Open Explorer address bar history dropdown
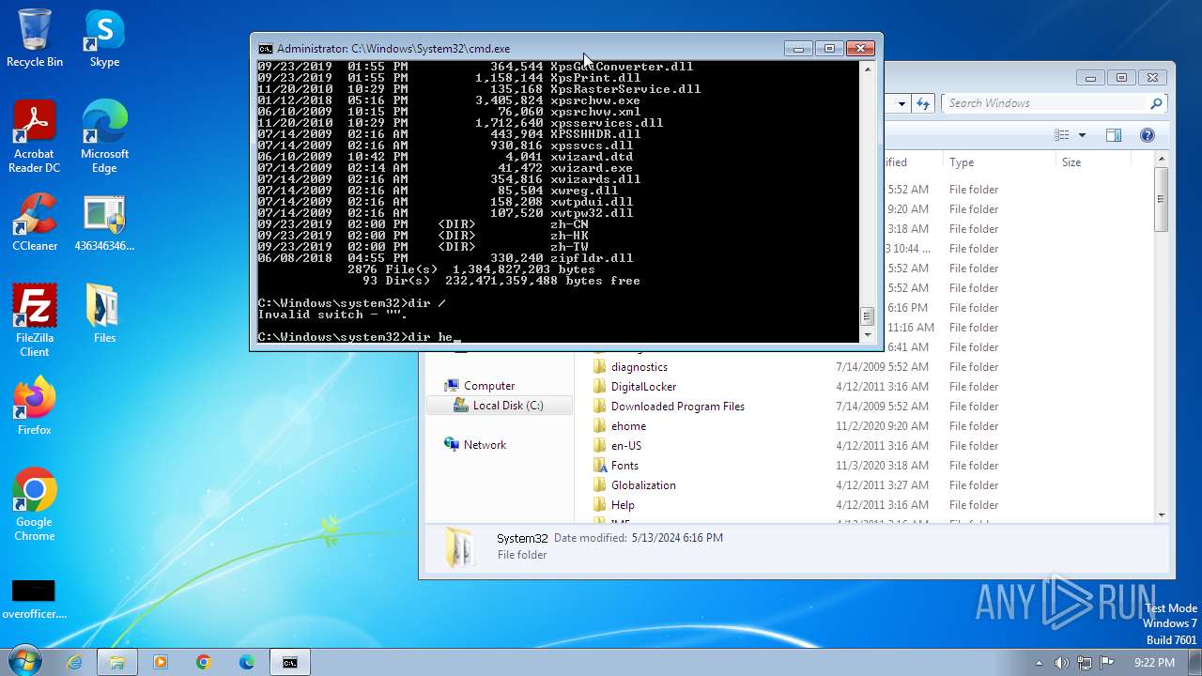The image size is (1202, 676). tap(901, 103)
